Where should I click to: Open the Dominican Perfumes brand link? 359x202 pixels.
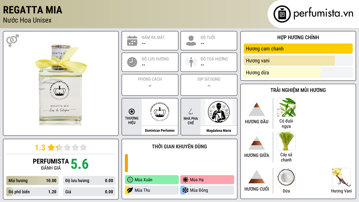[x=160, y=130]
